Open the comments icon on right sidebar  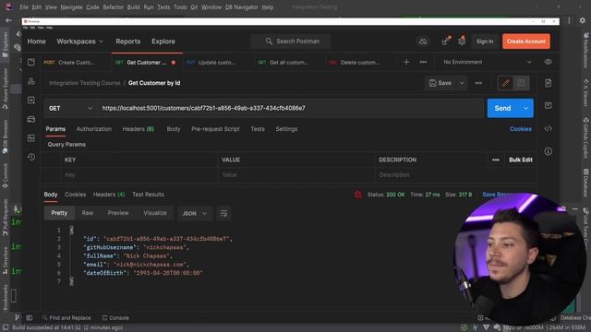click(548, 106)
